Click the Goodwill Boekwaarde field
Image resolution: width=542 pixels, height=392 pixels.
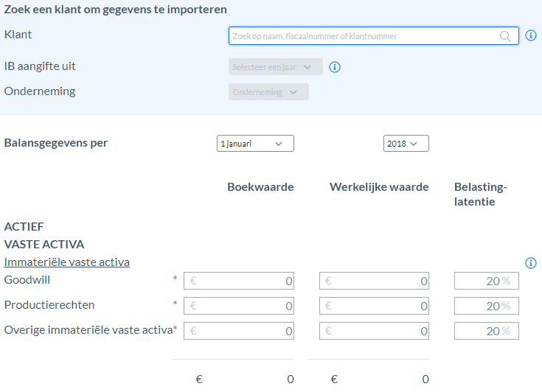pyautogui.click(x=239, y=281)
